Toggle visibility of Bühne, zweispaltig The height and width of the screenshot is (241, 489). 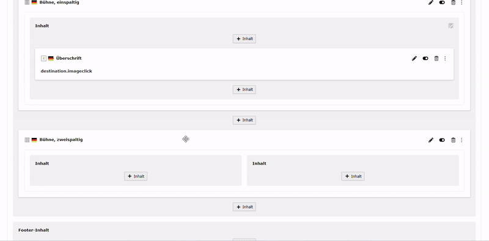(x=442, y=140)
